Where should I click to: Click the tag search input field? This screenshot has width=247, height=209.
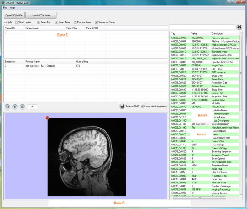[202, 27]
